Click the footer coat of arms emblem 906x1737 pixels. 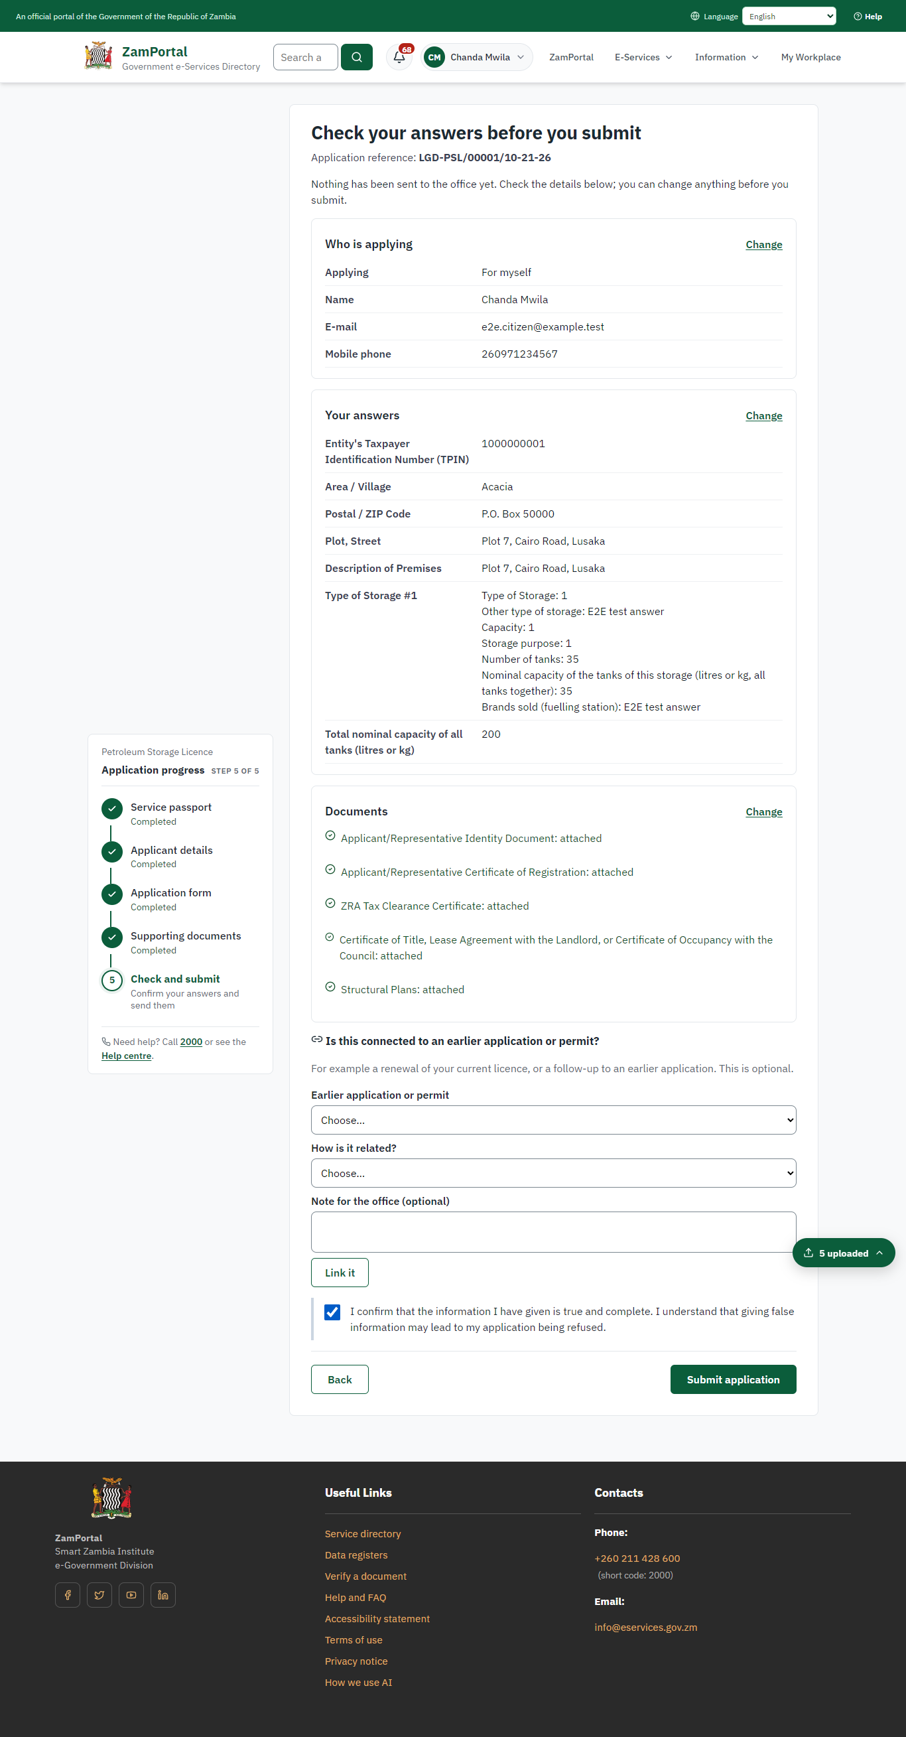[x=111, y=1498]
